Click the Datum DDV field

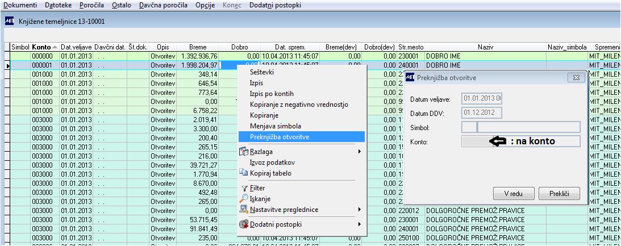[482, 113]
